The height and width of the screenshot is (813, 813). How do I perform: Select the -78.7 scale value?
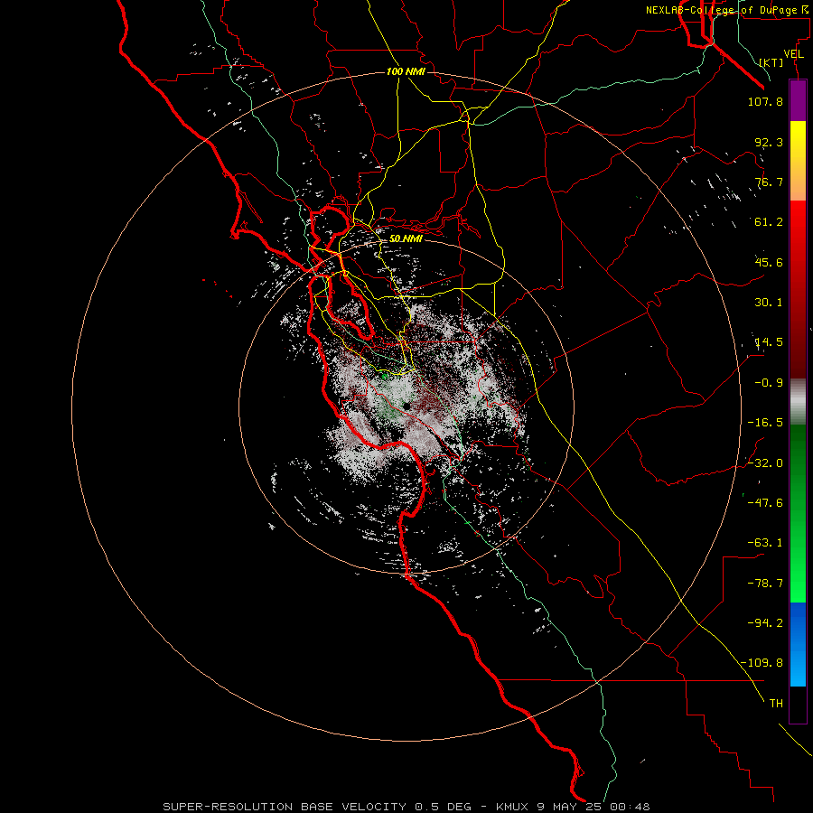click(x=765, y=584)
